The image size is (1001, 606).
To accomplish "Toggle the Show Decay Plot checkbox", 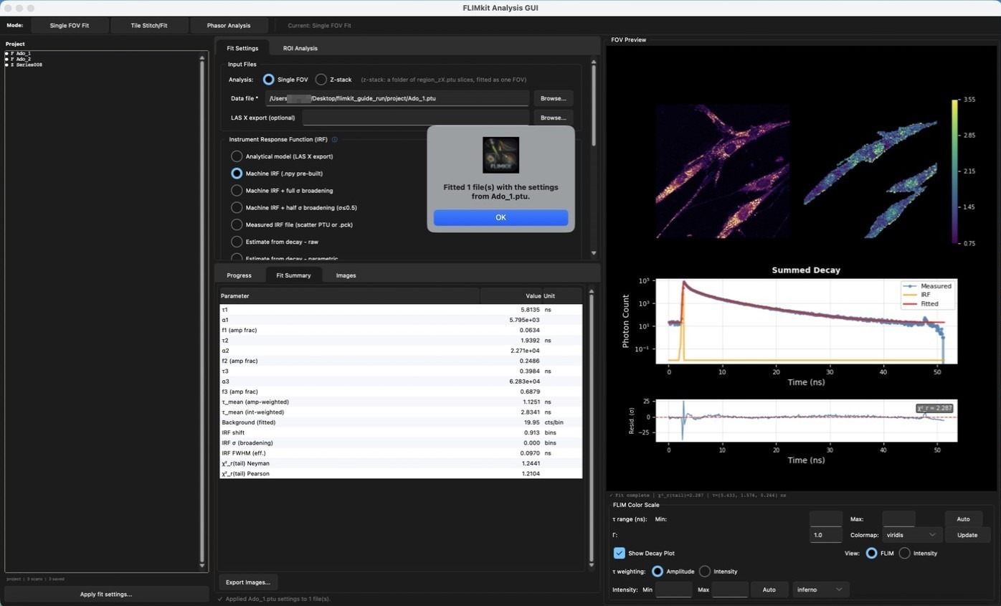I will click(619, 553).
